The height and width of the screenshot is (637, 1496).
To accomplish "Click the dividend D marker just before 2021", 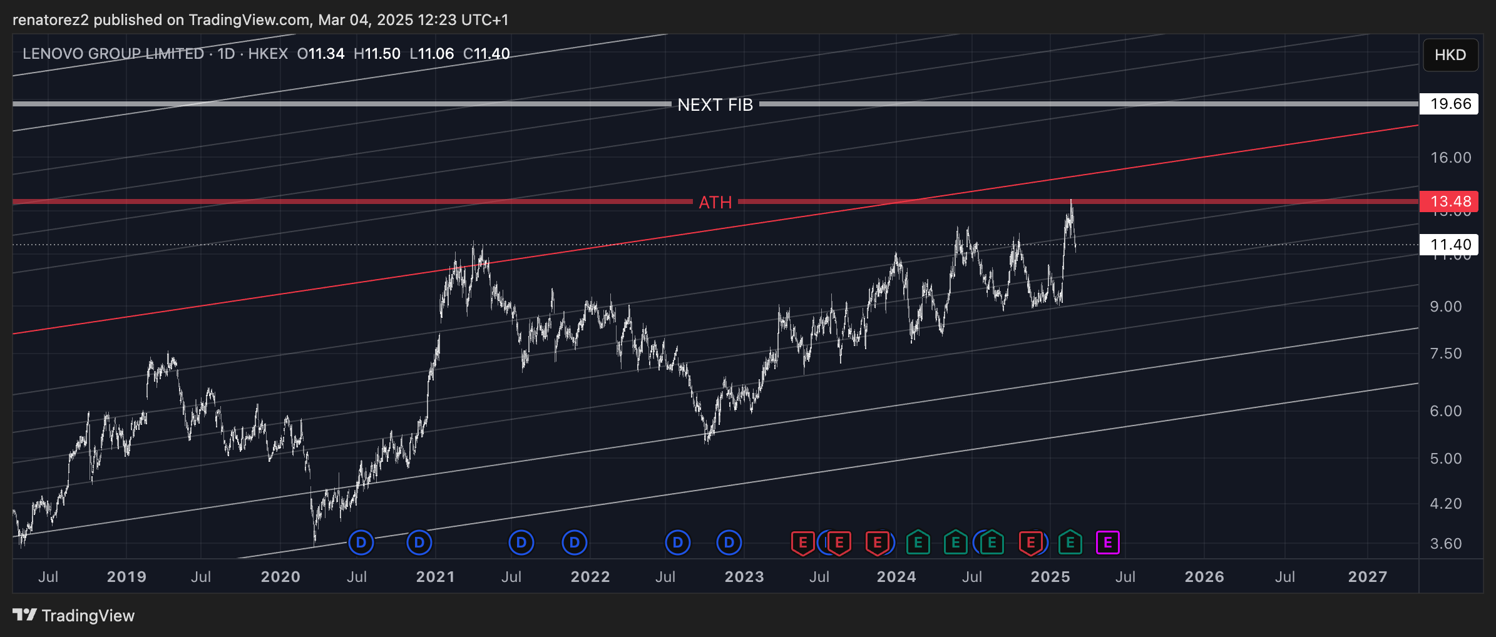I will pyautogui.click(x=419, y=543).
